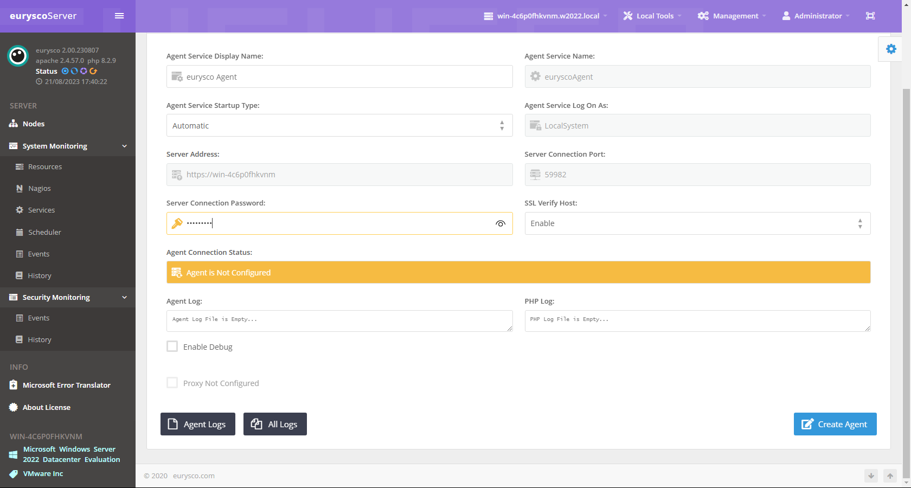Click the fullscreen toggle icon
911x488 pixels.
click(x=870, y=16)
